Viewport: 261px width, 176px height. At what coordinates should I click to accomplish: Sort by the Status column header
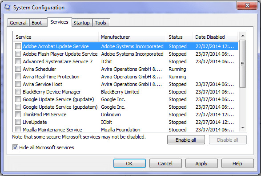pyautogui.click(x=180, y=37)
